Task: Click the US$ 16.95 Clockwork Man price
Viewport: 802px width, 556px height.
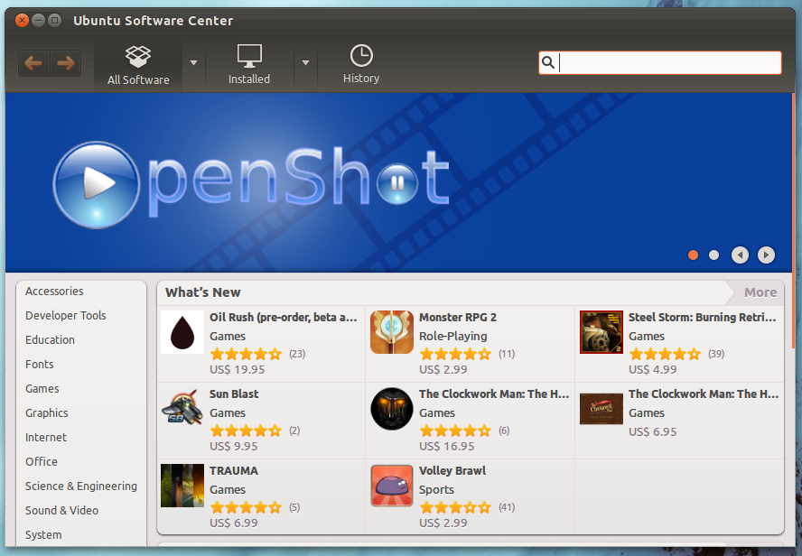Action: [447, 446]
